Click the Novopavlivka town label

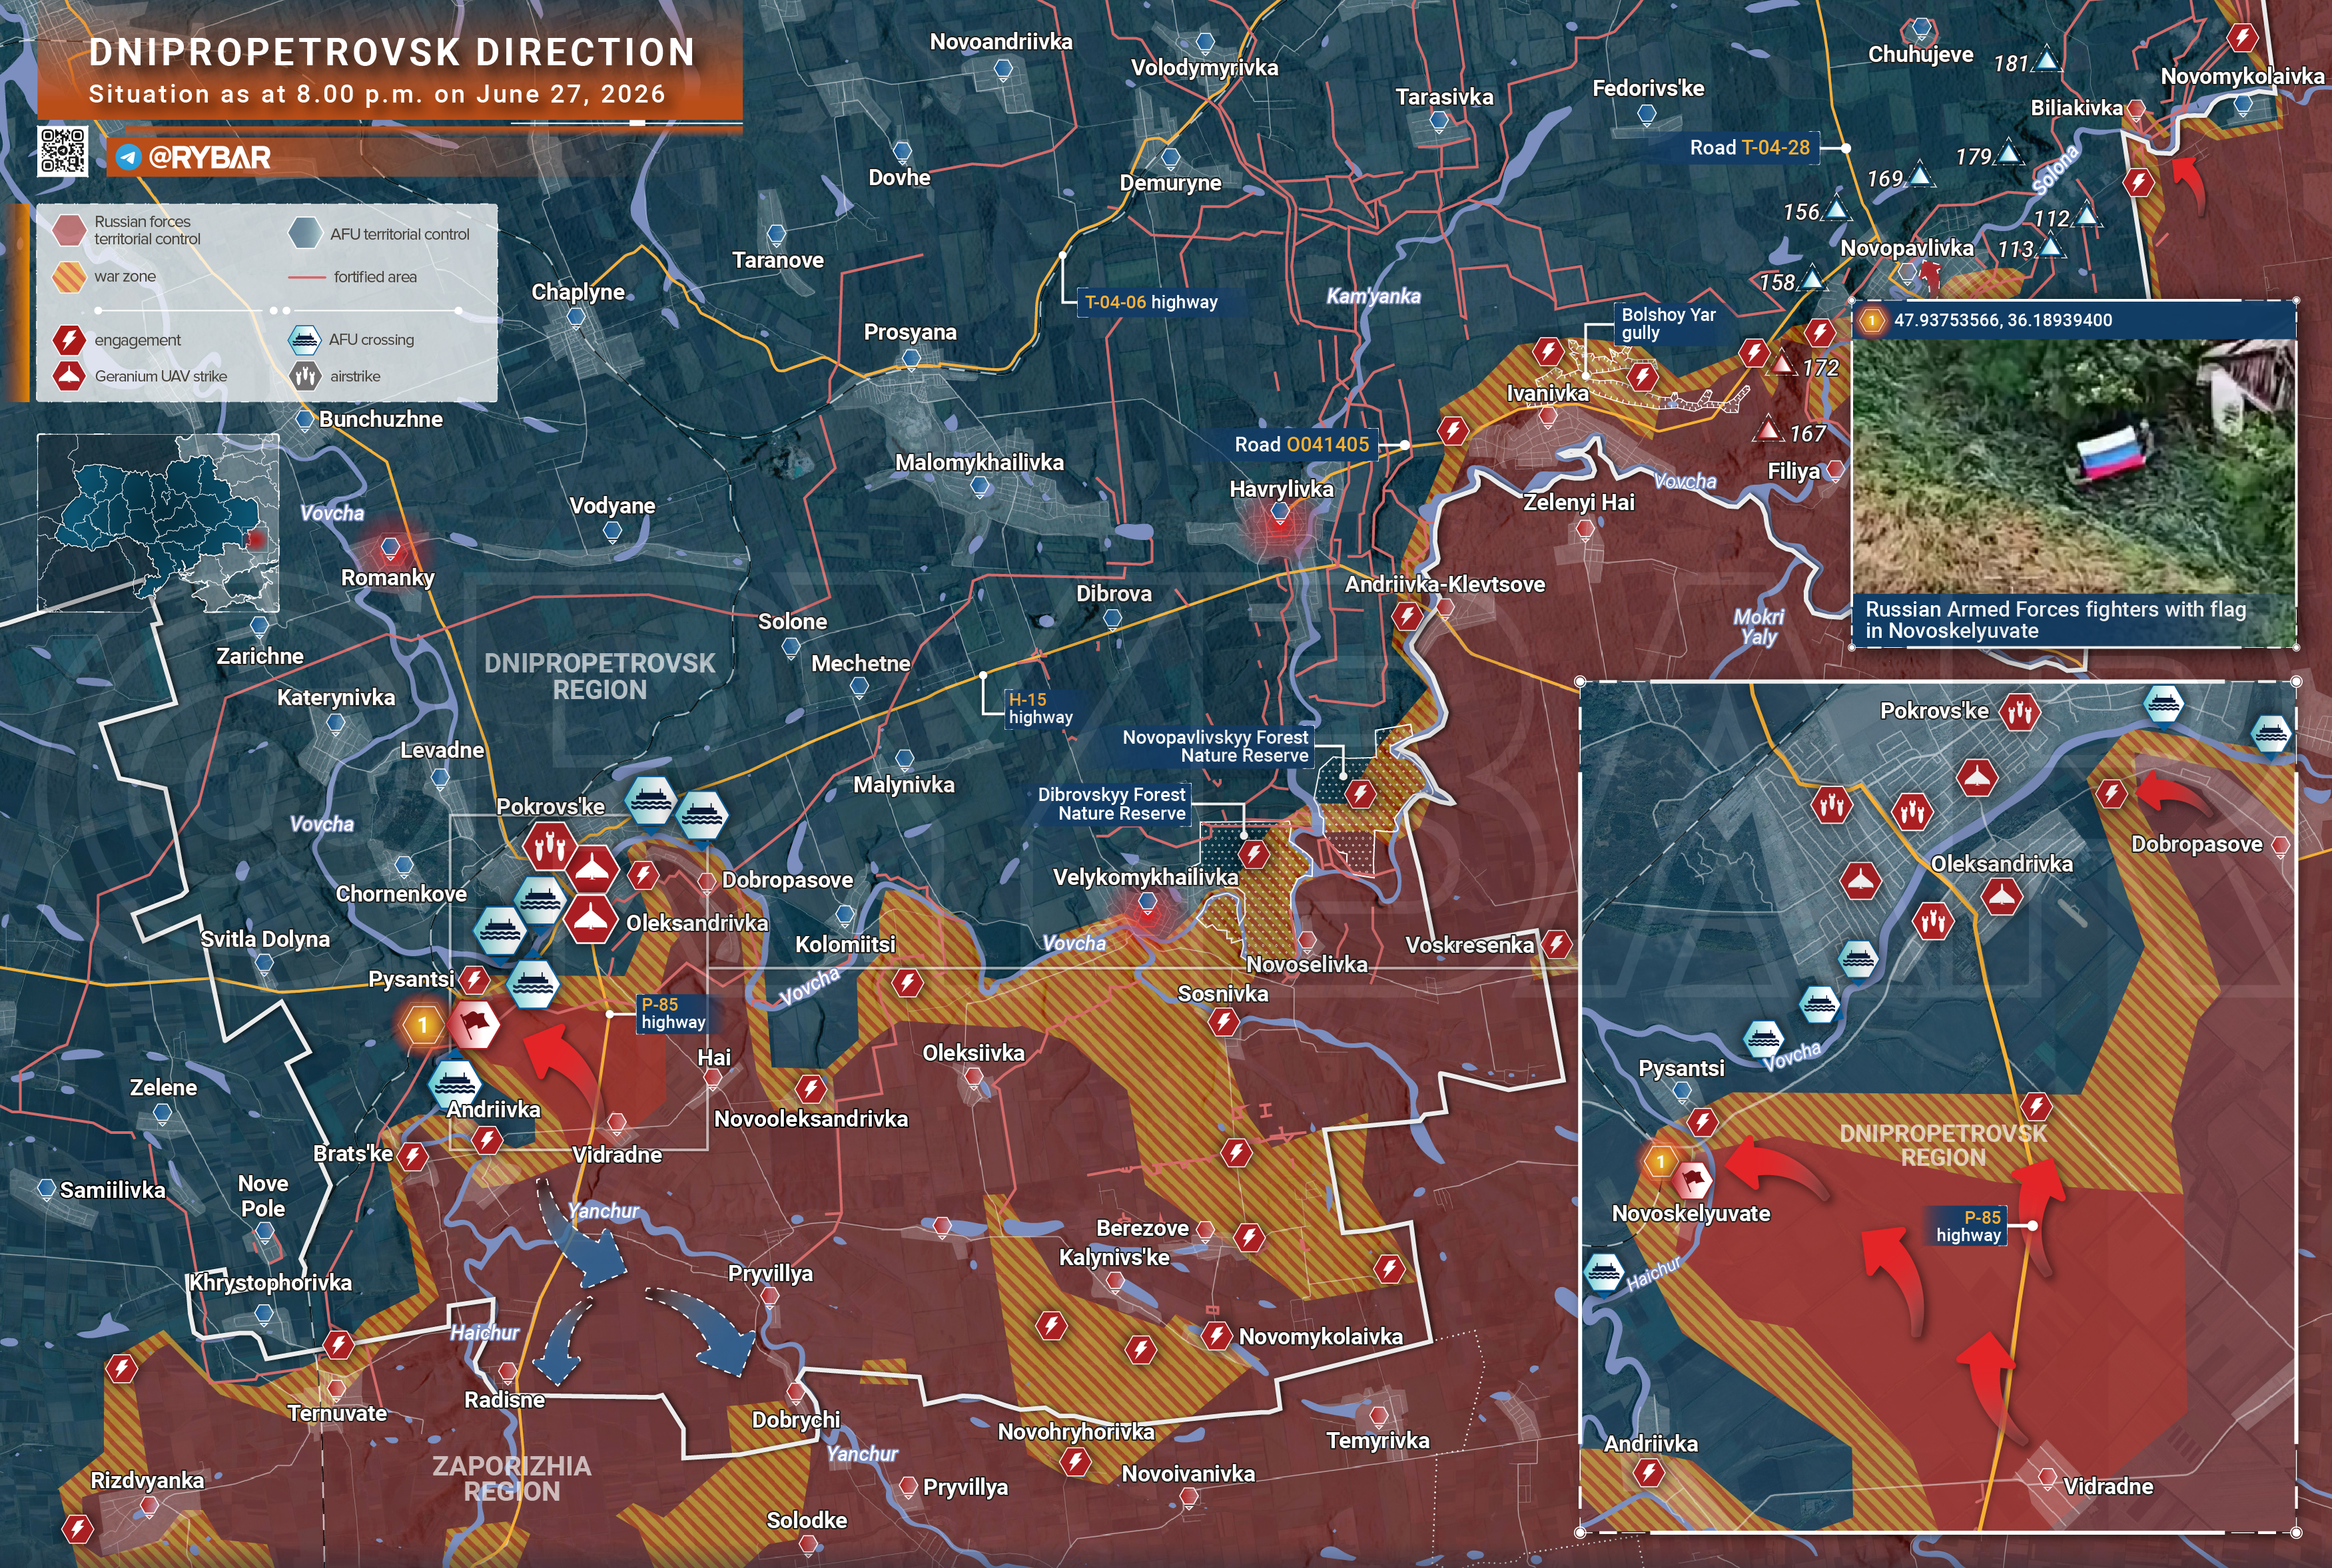pyautogui.click(x=1907, y=248)
